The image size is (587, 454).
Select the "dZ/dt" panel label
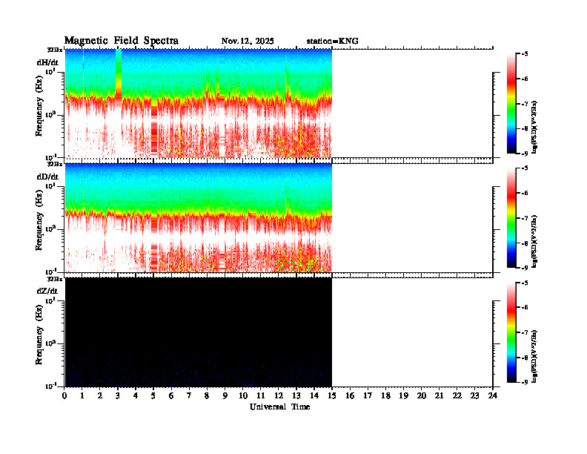[x=47, y=291]
